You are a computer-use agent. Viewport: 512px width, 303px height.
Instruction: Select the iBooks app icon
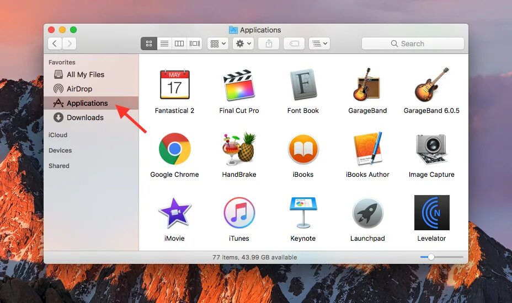[303, 149]
